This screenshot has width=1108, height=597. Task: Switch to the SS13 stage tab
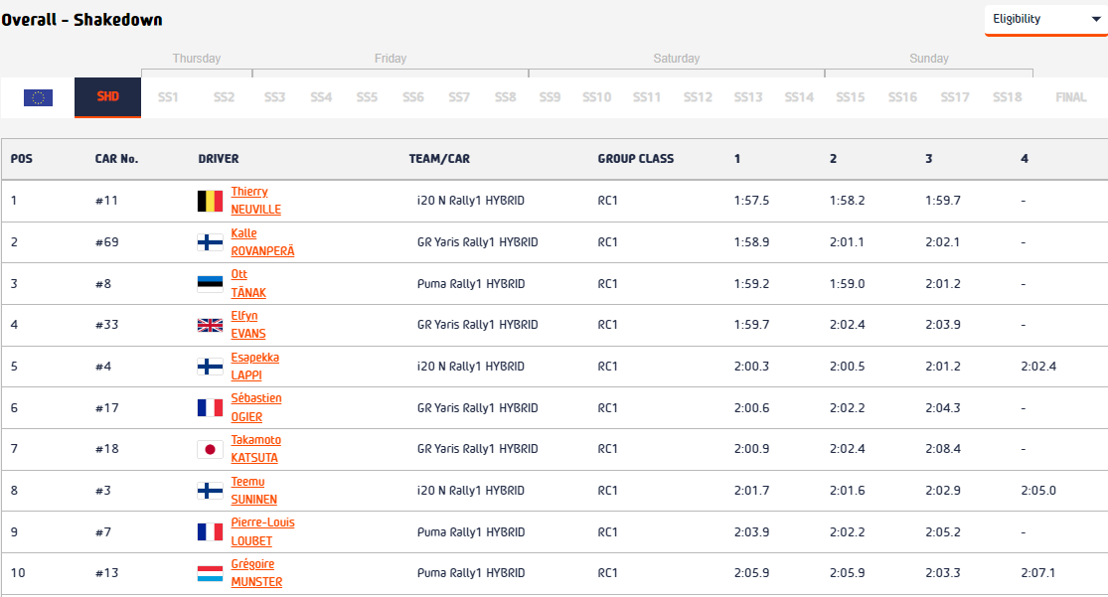click(748, 97)
